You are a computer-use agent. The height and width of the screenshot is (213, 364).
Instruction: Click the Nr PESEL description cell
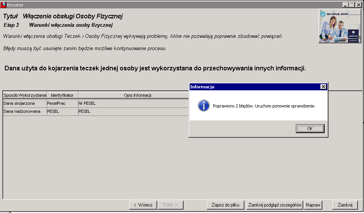click(133, 103)
